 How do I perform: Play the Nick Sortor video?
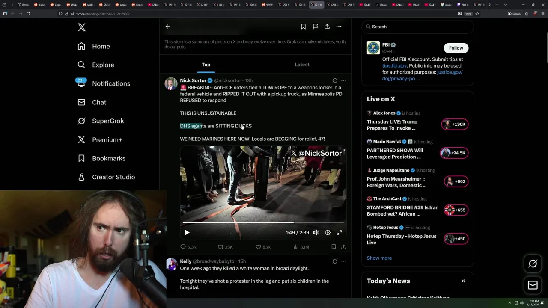pos(187,233)
